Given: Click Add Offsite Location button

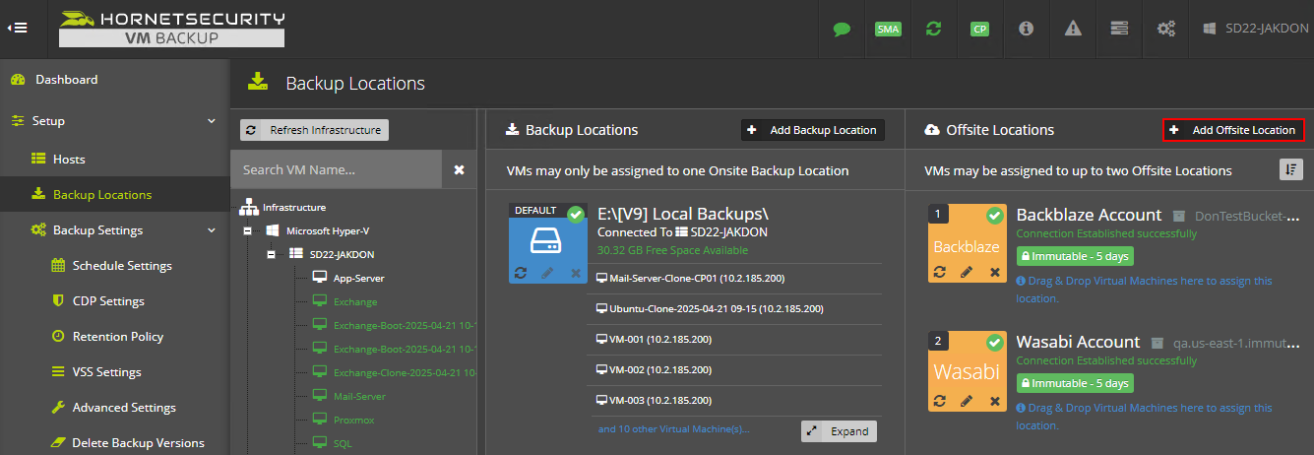Looking at the screenshot, I should click(x=1233, y=130).
